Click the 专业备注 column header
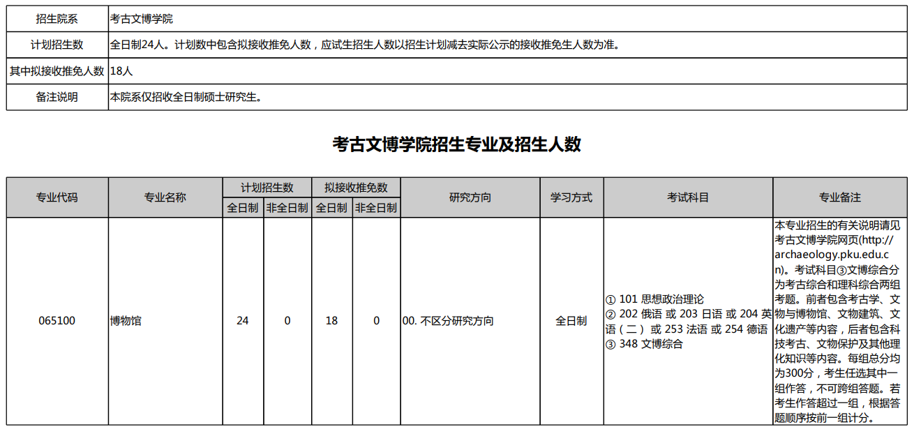The height and width of the screenshot is (429, 914). [839, 197]
